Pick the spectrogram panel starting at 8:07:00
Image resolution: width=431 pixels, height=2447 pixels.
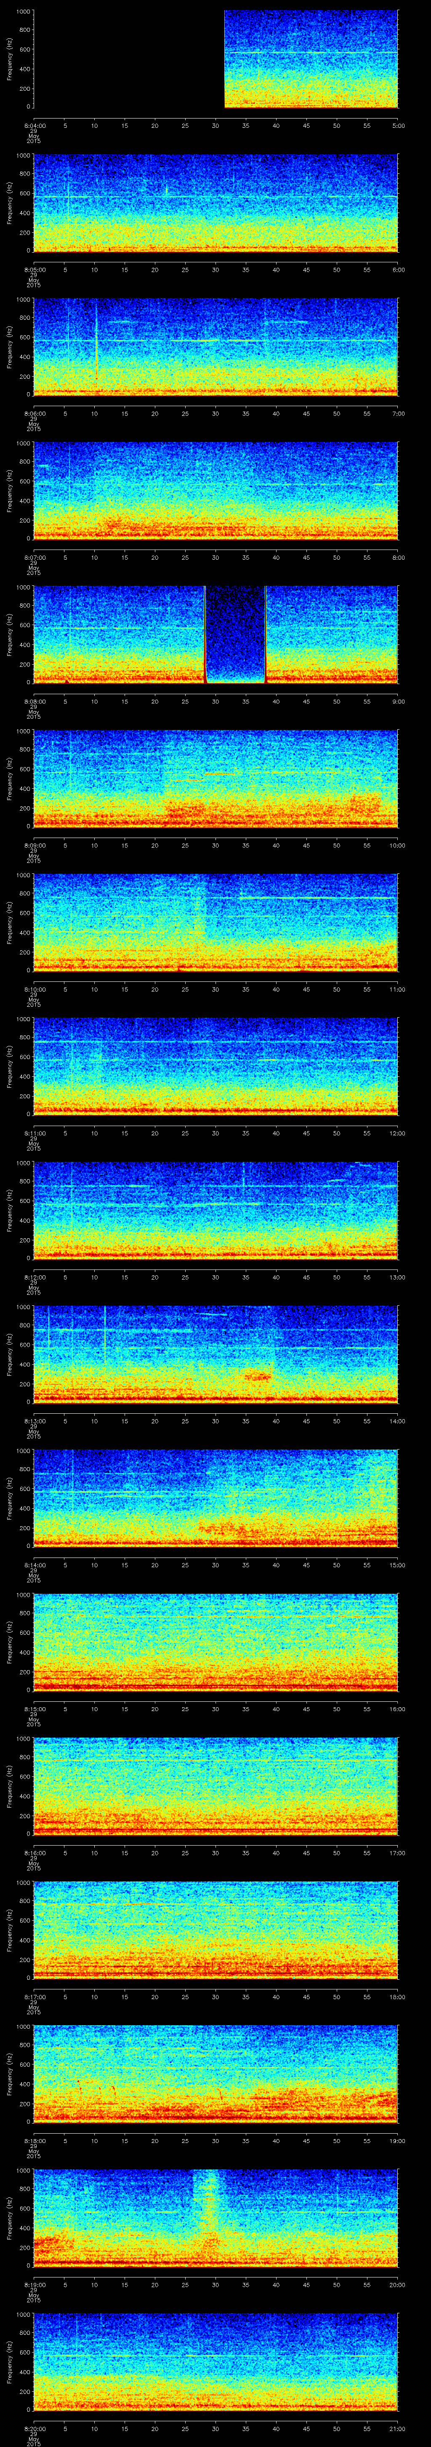(x=216, y=491)
